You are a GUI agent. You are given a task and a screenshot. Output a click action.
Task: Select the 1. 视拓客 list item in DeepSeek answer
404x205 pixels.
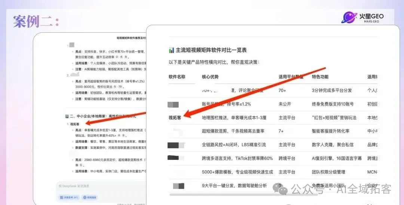point(73,124)
